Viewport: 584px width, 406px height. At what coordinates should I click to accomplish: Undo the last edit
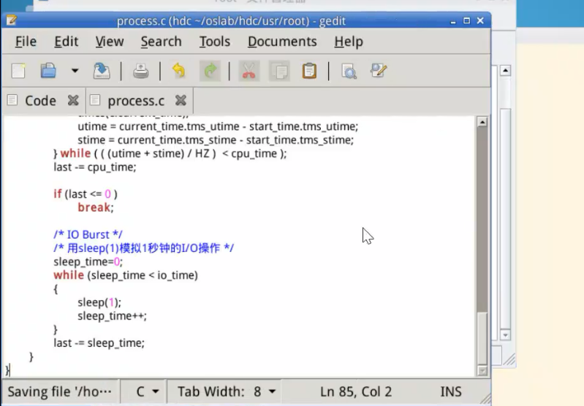178,71
